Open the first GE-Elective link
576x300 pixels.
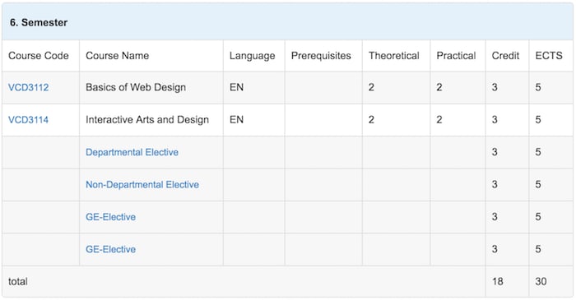tap(110, 217)
